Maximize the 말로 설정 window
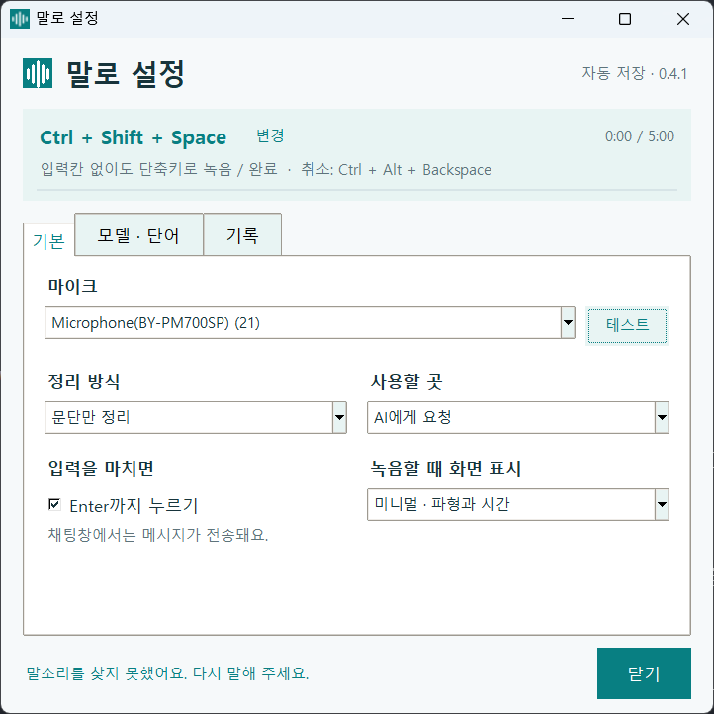 tap(625, 19)
